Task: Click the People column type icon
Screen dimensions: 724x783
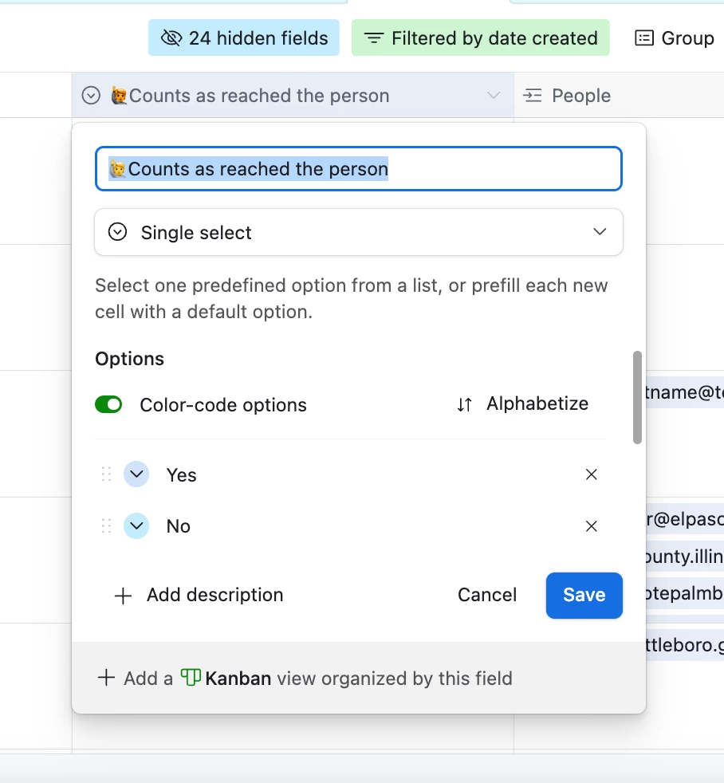Action: (x=533, y=96)
